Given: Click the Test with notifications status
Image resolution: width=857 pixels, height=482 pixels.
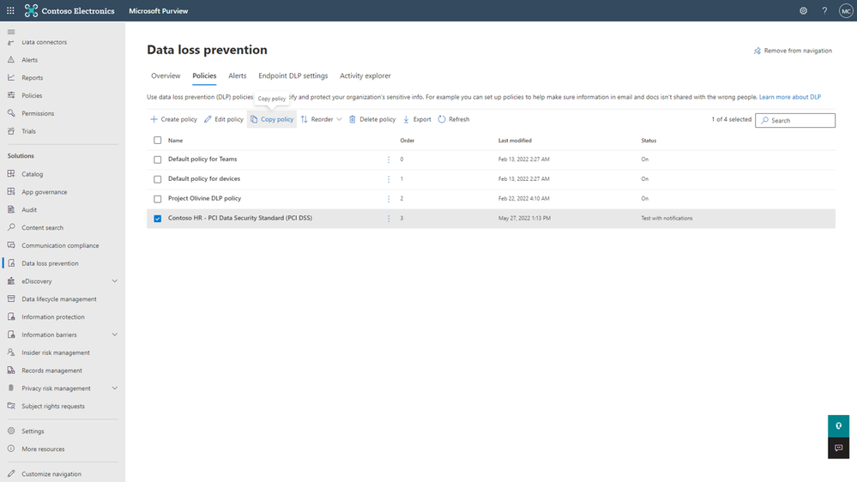Looking at the screenshot, I should (667, 218).
